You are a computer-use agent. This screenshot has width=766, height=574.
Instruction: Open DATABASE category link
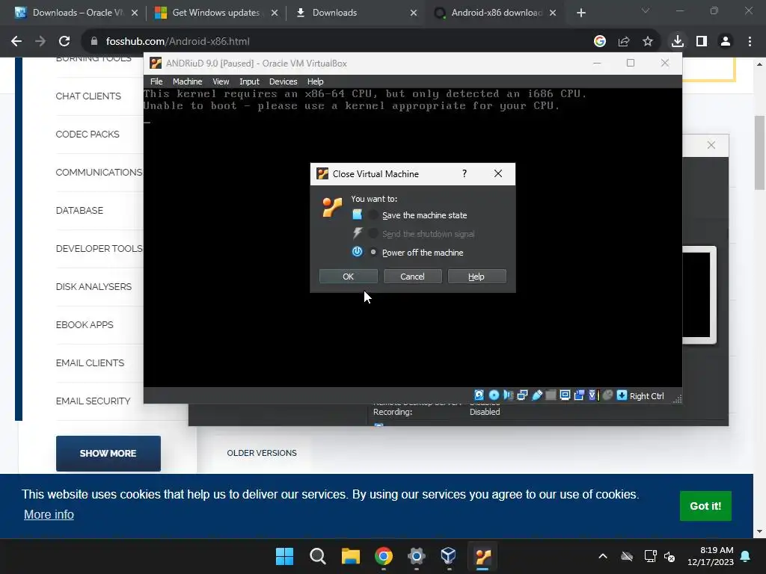tap(79, 210)
